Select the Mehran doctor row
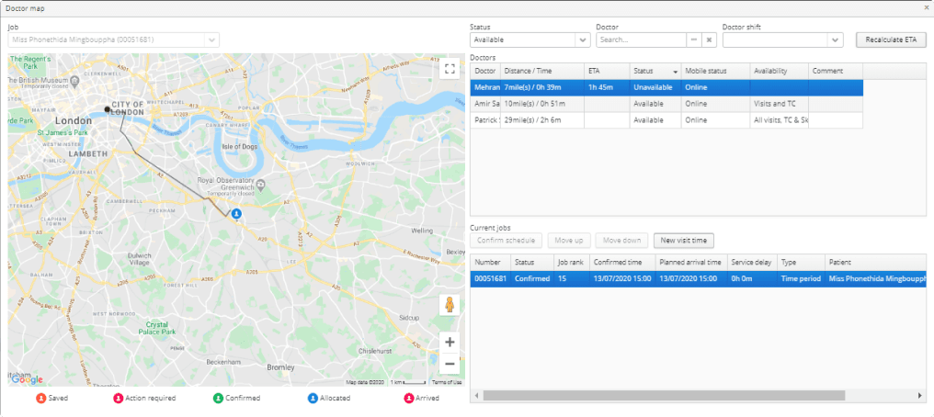Image resolution: width=934 pixels, height=417 pixels. (666, 87)
